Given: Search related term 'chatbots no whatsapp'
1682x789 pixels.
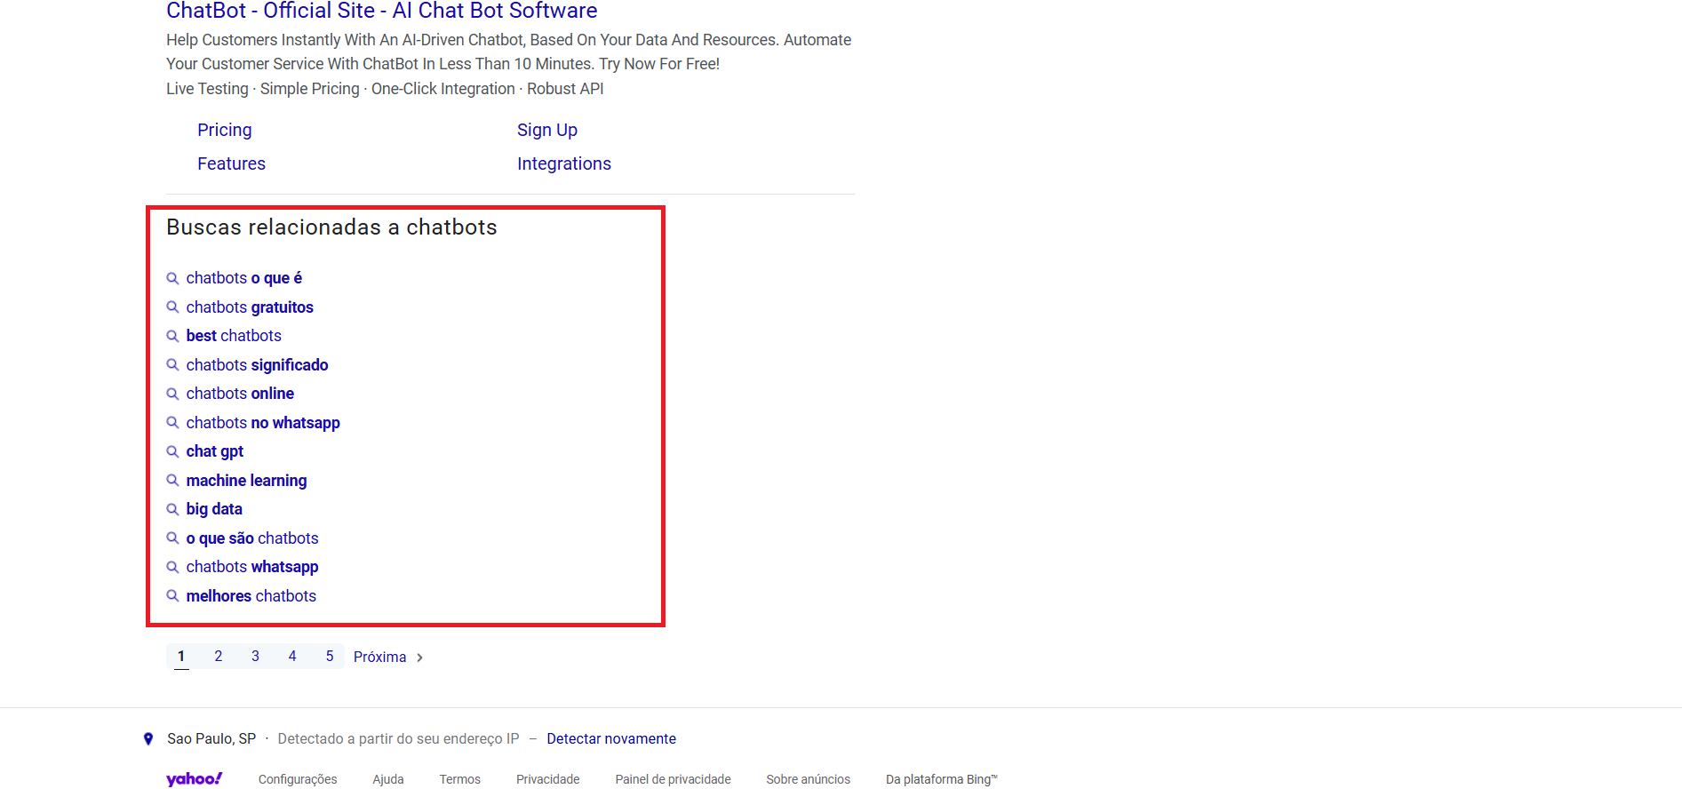Looking at the screenshot, I should click(263, 423).
